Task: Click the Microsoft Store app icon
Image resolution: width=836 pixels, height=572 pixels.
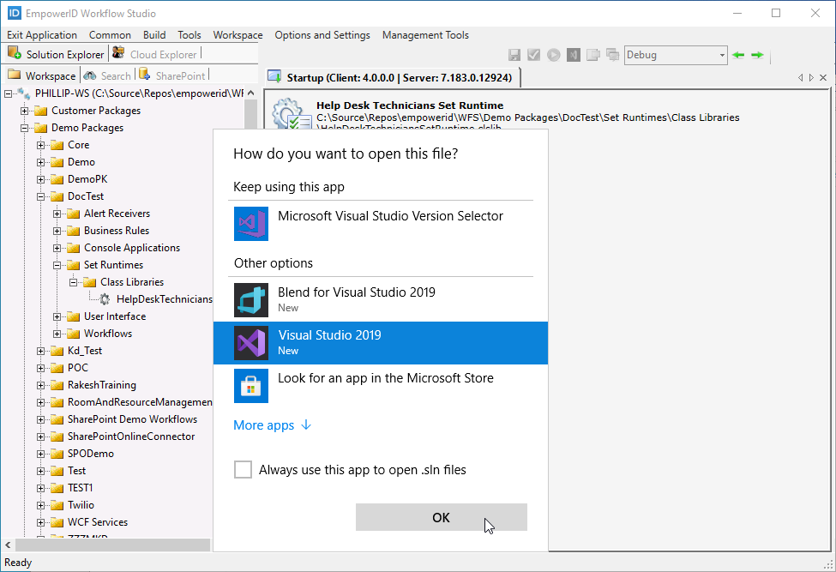Action: coord(250,385)
